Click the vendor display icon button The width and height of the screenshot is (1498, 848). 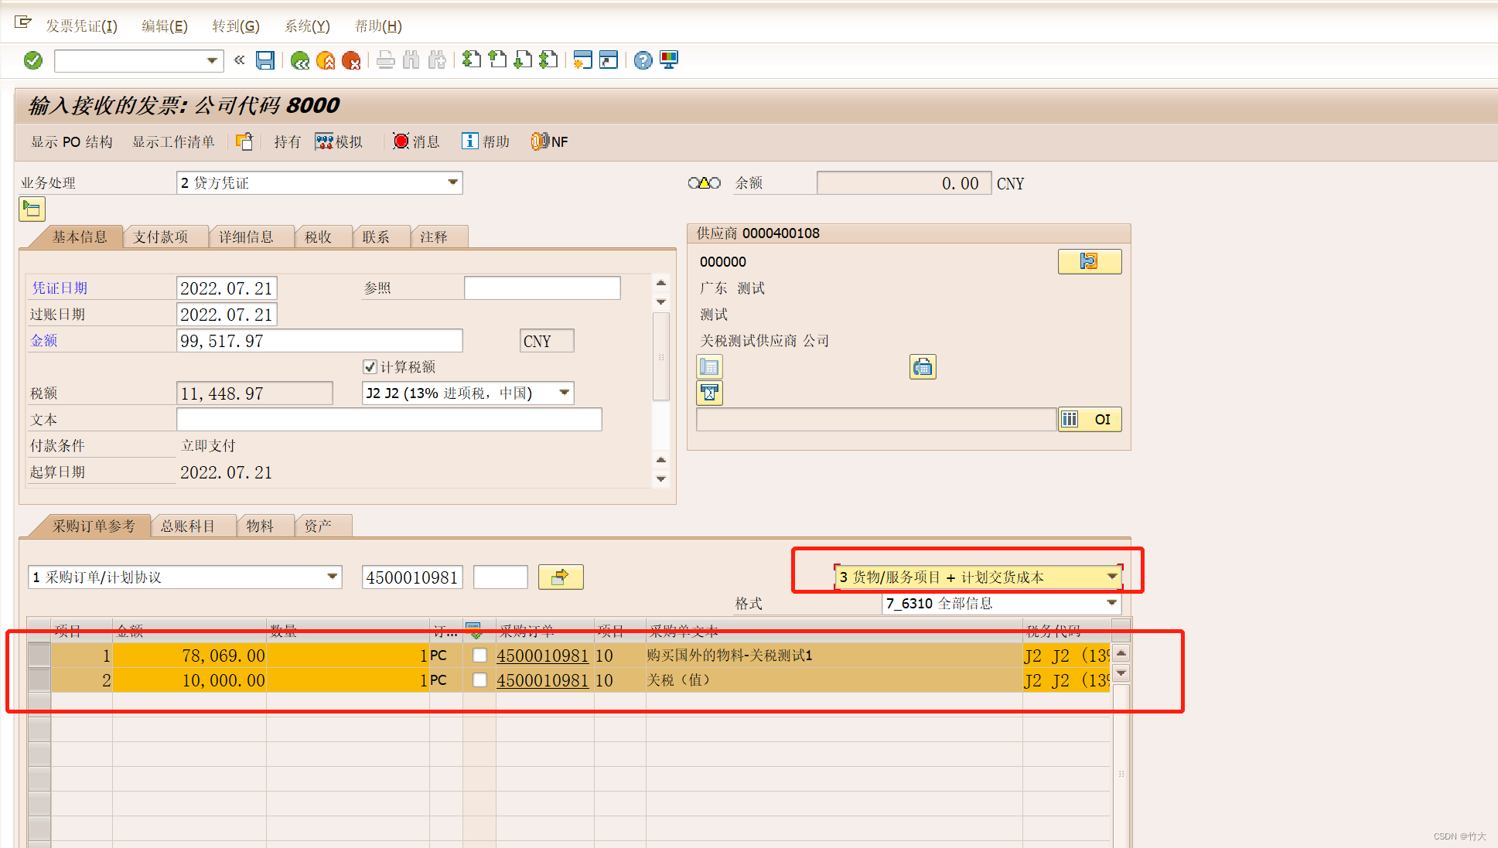pyautogui.click(x=1089, y=261)
